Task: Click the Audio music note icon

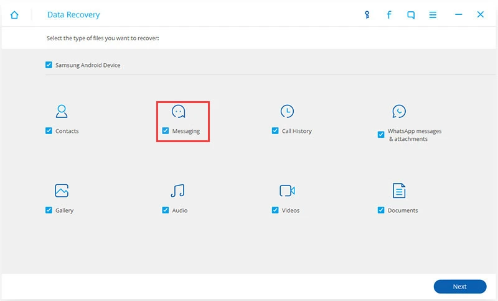Action: pos(178,191)
